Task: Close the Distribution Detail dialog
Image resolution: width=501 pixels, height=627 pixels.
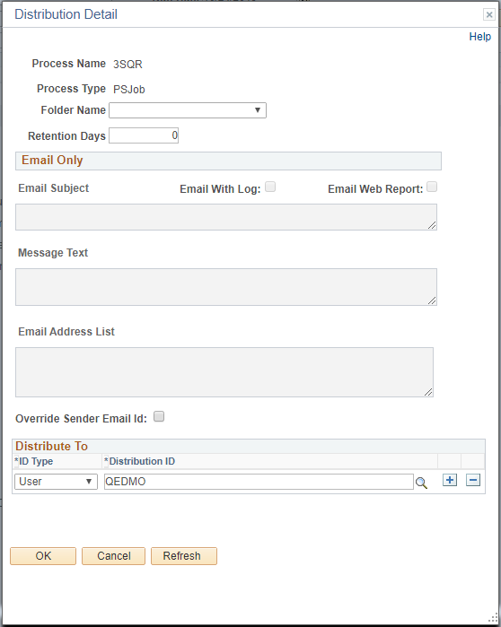Action: [489, 14]
